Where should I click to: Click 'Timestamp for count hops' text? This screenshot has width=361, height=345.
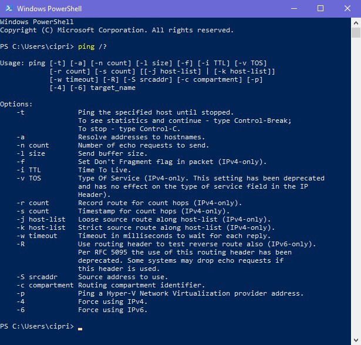(154, 211)
